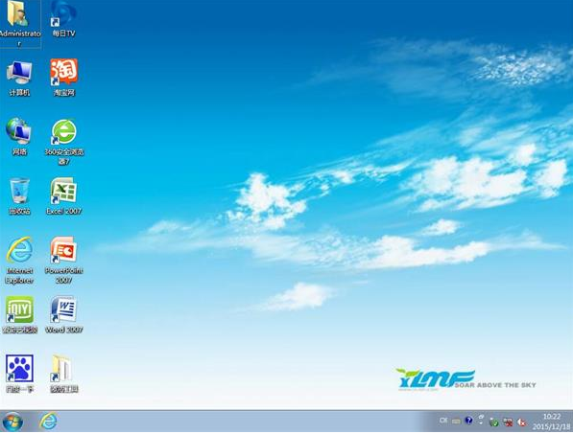Launch PowerPoint 2007 from the desktop
This screenshot has height=434, width=573.
click(64, 260)
